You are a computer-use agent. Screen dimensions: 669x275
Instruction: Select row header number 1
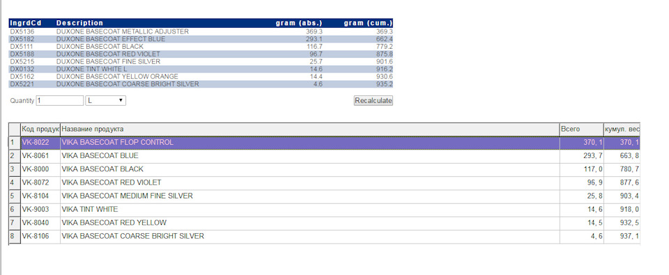point(15,143)
